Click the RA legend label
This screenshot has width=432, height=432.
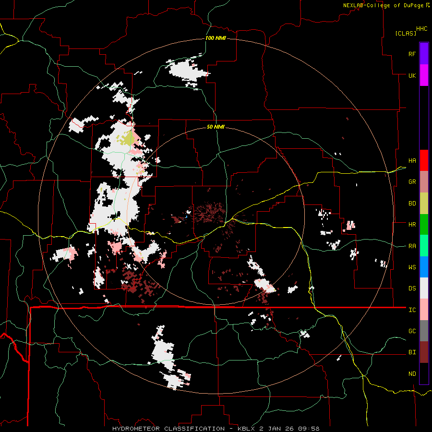(x=412, y=246)
